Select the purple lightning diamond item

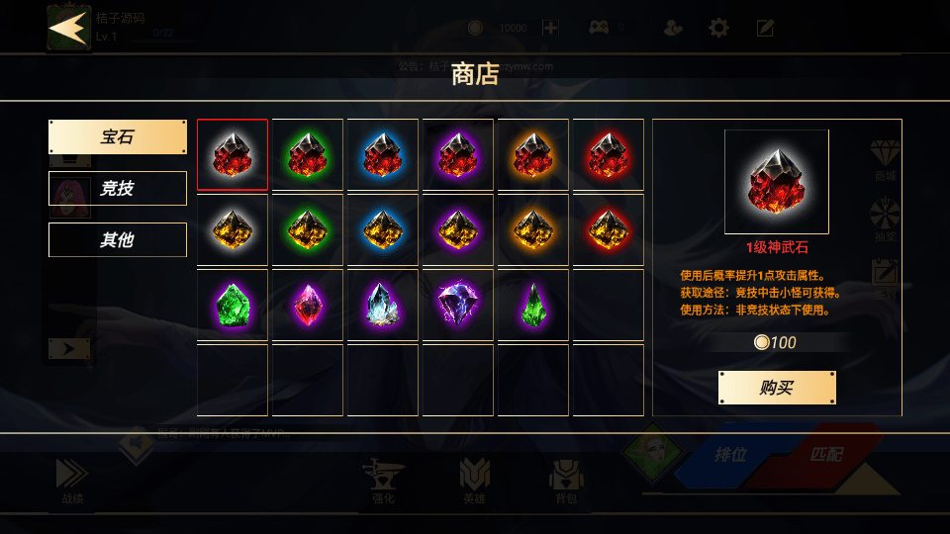click(x=458, y=306)
